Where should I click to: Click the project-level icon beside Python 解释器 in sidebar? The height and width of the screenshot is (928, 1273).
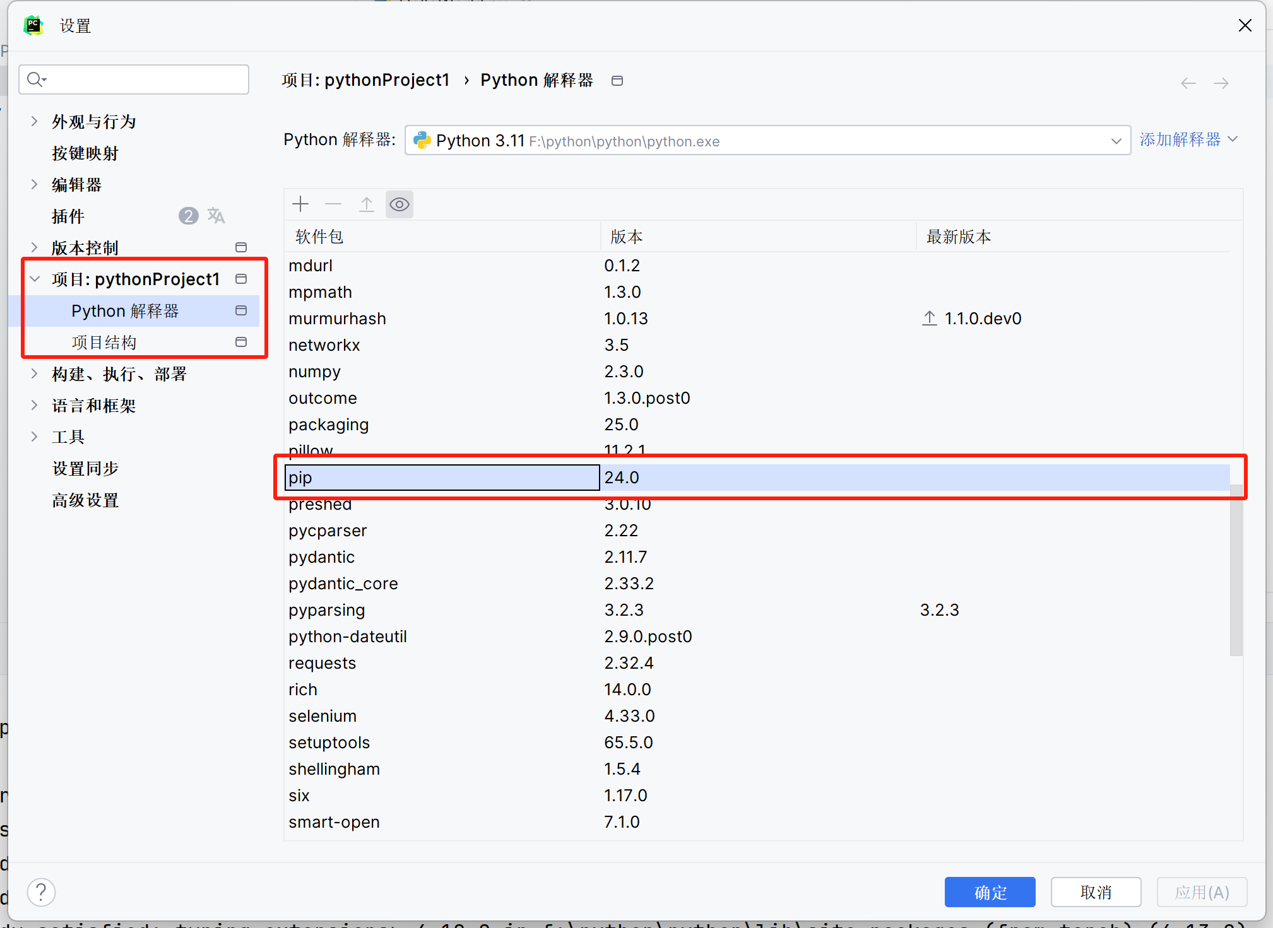[x=241, y=310]
